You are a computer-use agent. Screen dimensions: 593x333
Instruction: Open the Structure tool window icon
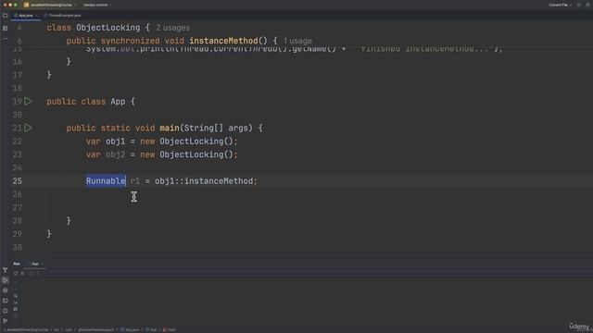[6, 28]
